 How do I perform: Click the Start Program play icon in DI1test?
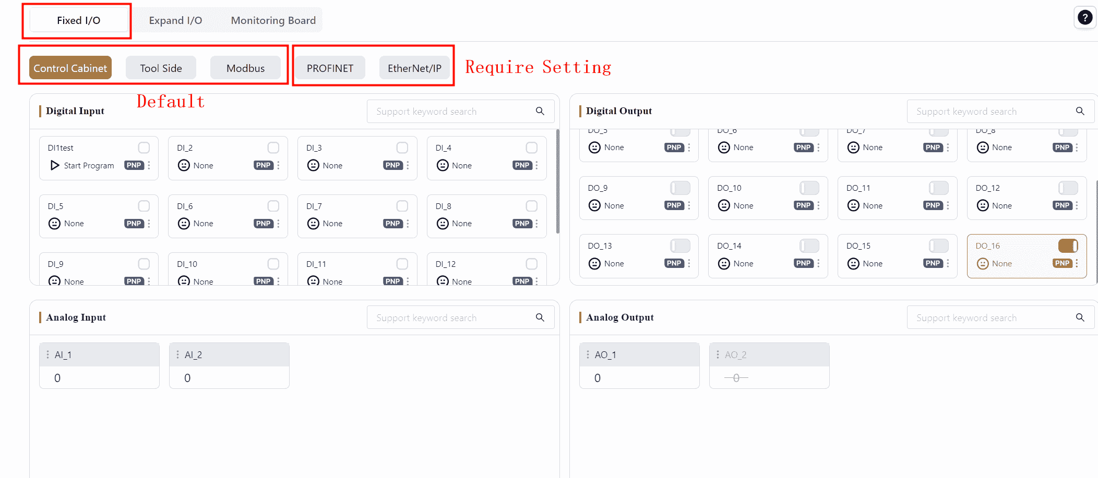[x=55, y=165]
